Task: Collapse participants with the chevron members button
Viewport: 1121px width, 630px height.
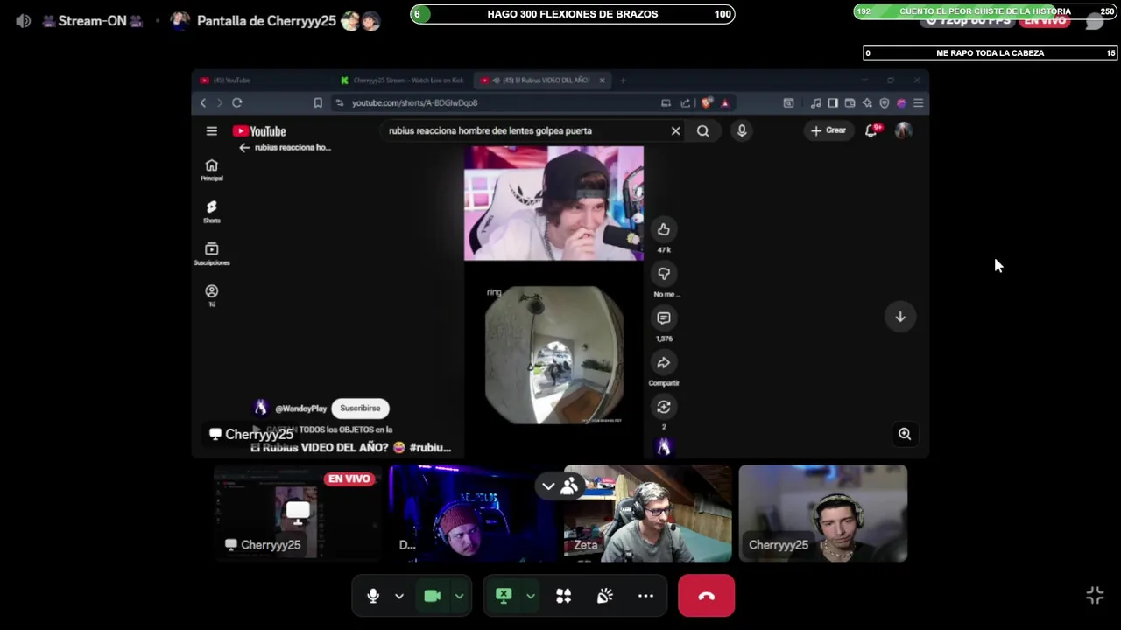Action: coord(560,486)
